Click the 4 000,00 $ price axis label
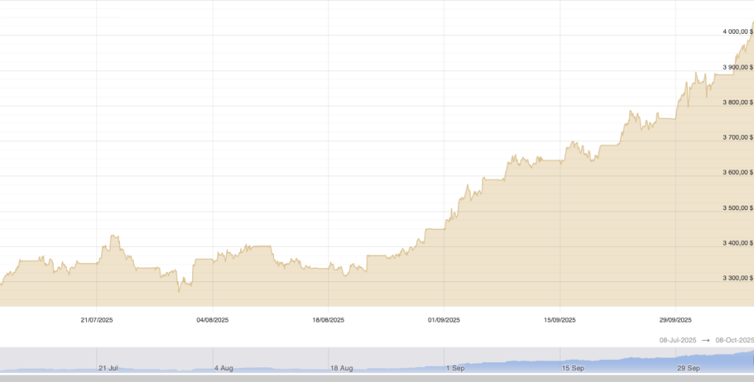This screenshot has width=754, height=382. 737,32
